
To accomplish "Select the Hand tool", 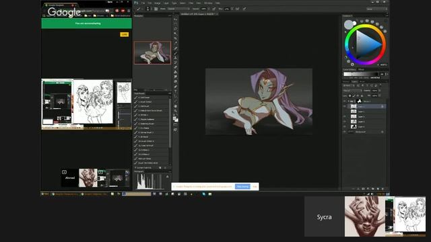I will coord(175,106).
